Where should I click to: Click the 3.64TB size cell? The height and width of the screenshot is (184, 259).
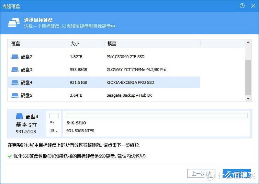[x=76, y=95]
